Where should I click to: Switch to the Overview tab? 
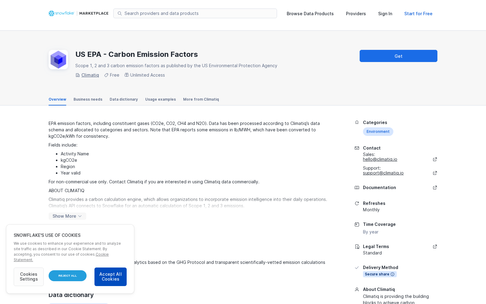(x=57, y=99)
